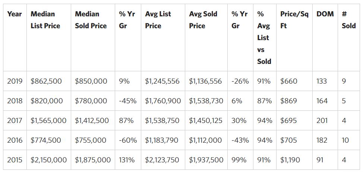Viewport: 363px width, 172px height.
Task: Click the # Sold column header
Action: click(x=348, y=20)
